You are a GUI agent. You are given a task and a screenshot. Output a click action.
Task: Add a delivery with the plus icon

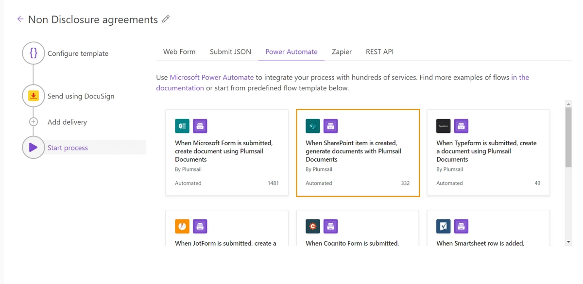(x=33, y=122)
